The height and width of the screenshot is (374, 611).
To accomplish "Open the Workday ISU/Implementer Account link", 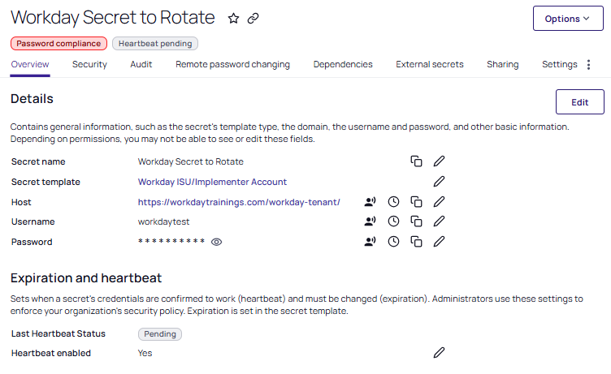I will pyautogui.click(x=212, y=182).
